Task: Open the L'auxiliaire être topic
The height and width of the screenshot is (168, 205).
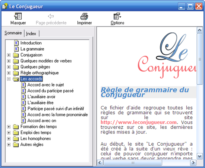Action: point(40,103)
